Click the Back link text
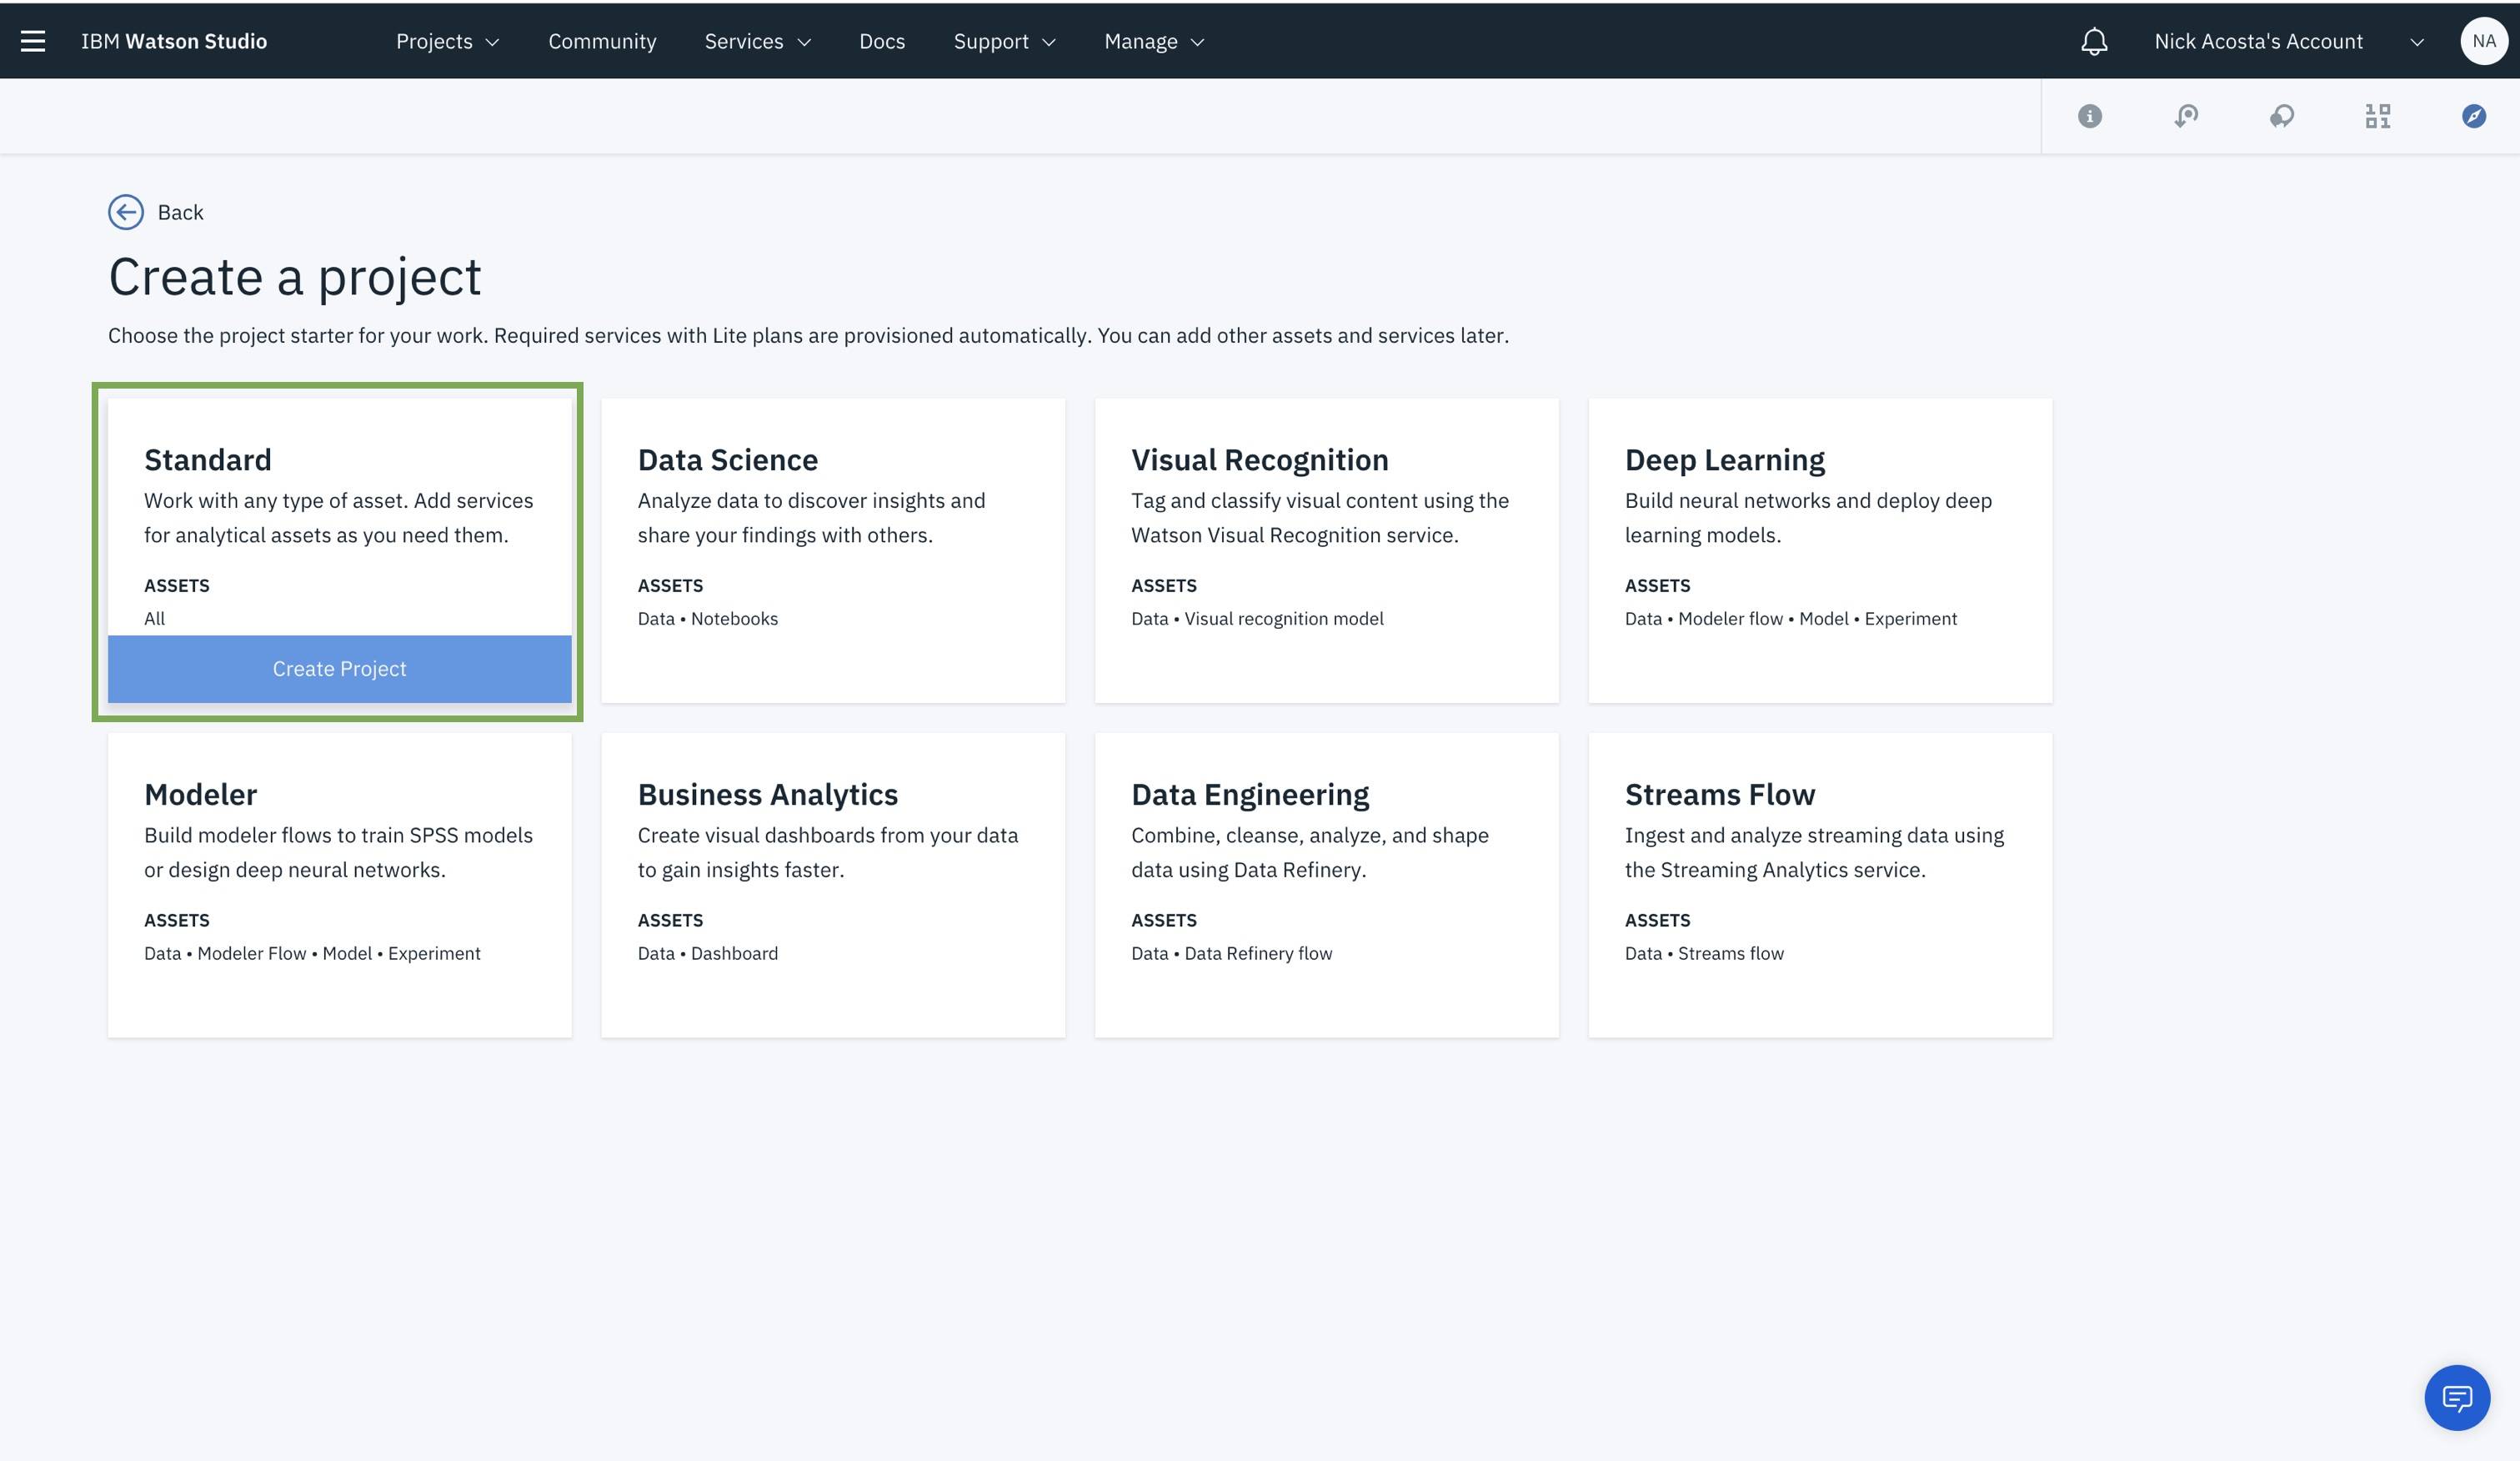Screen dimensions: 2520x1461 (x=180, y=212)
